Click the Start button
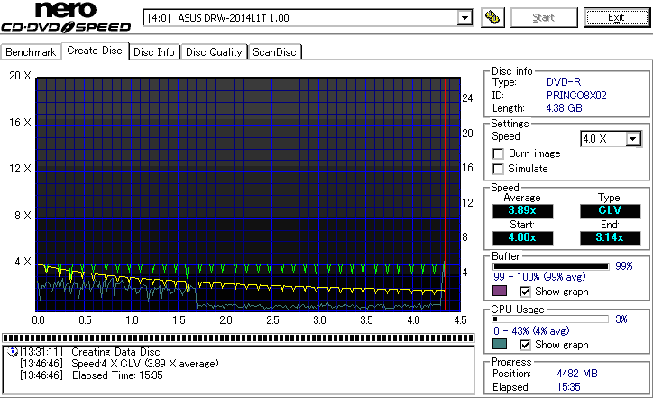Image resolution: width=653 pixels, height=398 pixels. tap(544, 17)
